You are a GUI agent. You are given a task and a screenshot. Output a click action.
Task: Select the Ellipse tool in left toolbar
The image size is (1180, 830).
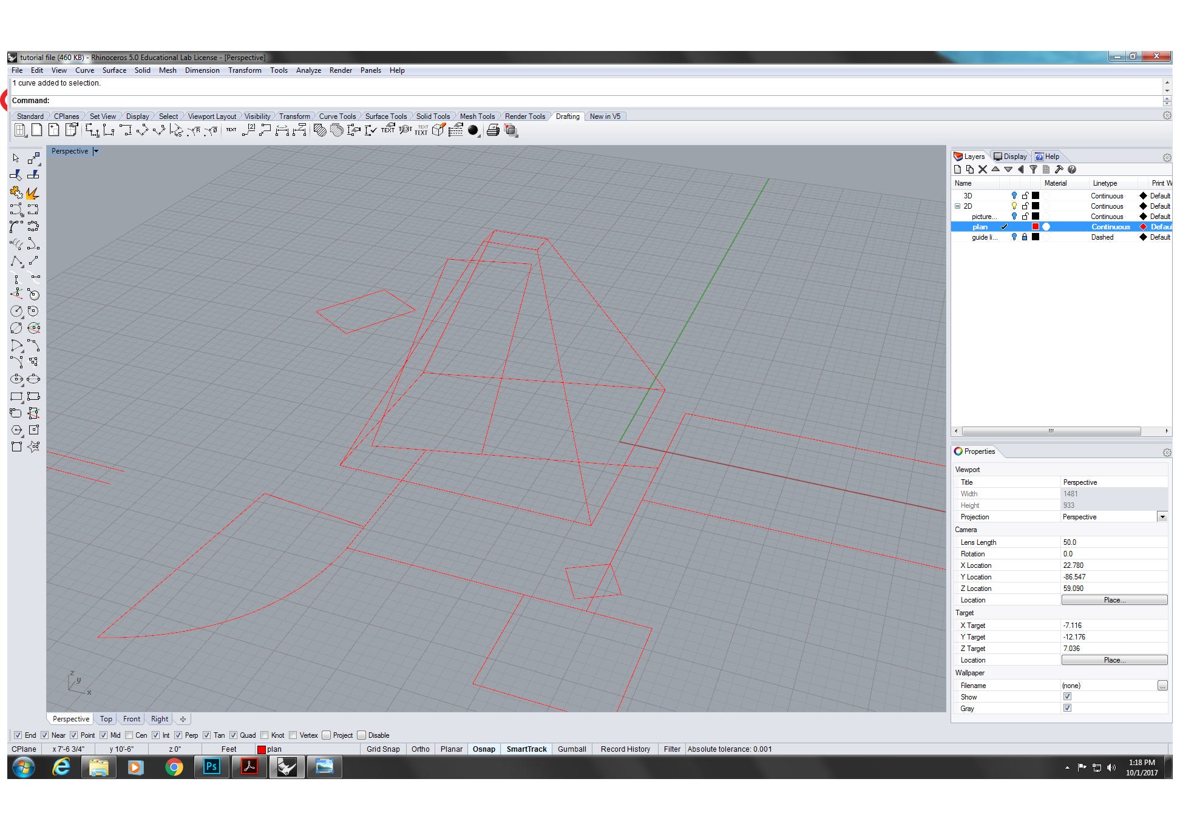(x=16, y=379)
